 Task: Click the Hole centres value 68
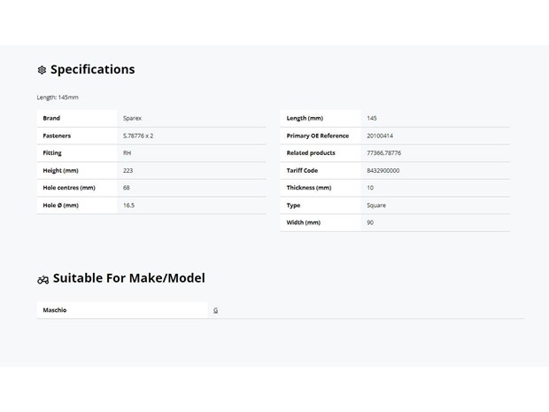click(x=126, y=188)
